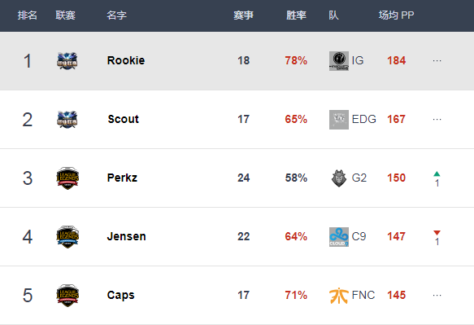Open player Rookie's profile name

(x=126, y=60)
